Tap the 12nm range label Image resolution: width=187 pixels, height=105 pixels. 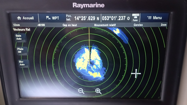point(17,25)
